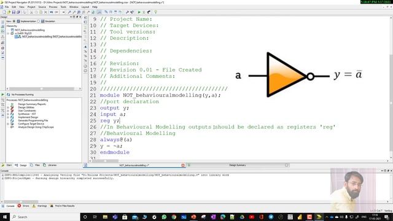Open the Edit menu
Image resolution: width=393 pixels, height=221 pixels.
tap(14, 7)
